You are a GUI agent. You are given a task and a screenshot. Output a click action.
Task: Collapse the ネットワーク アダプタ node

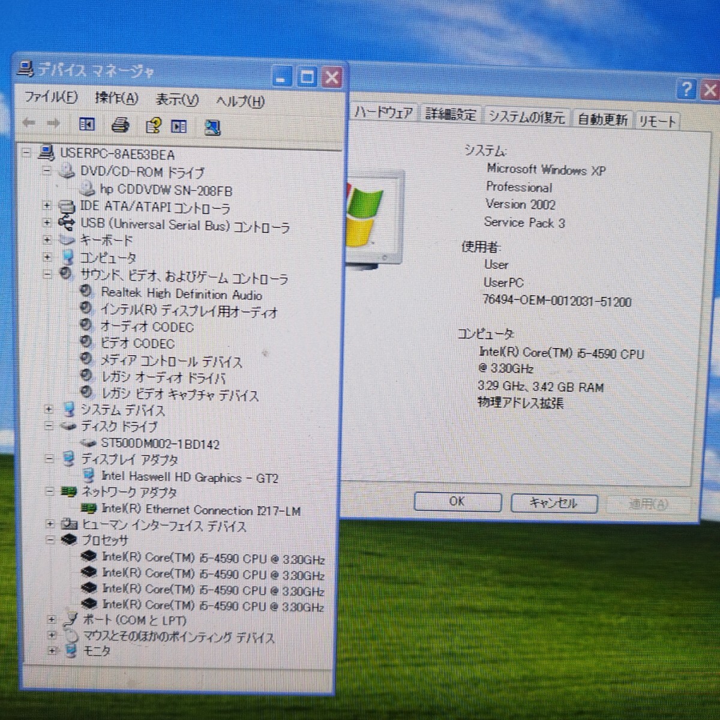pos(50,491)
